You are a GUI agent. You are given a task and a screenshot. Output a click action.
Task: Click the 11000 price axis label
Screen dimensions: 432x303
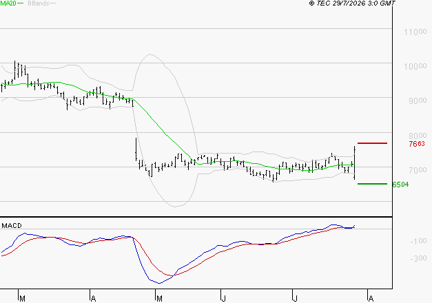tap(415, 32)
